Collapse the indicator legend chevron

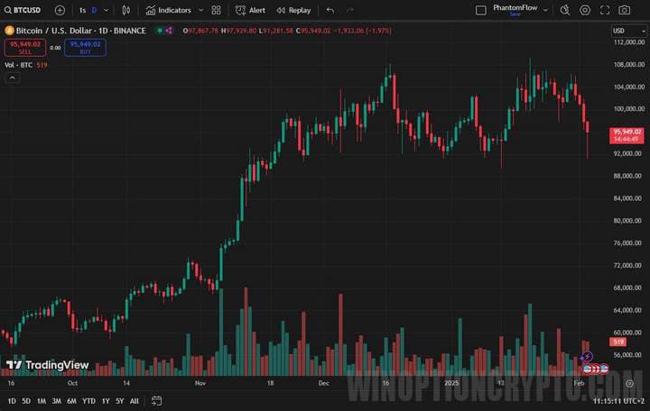[x=12, y=78]
